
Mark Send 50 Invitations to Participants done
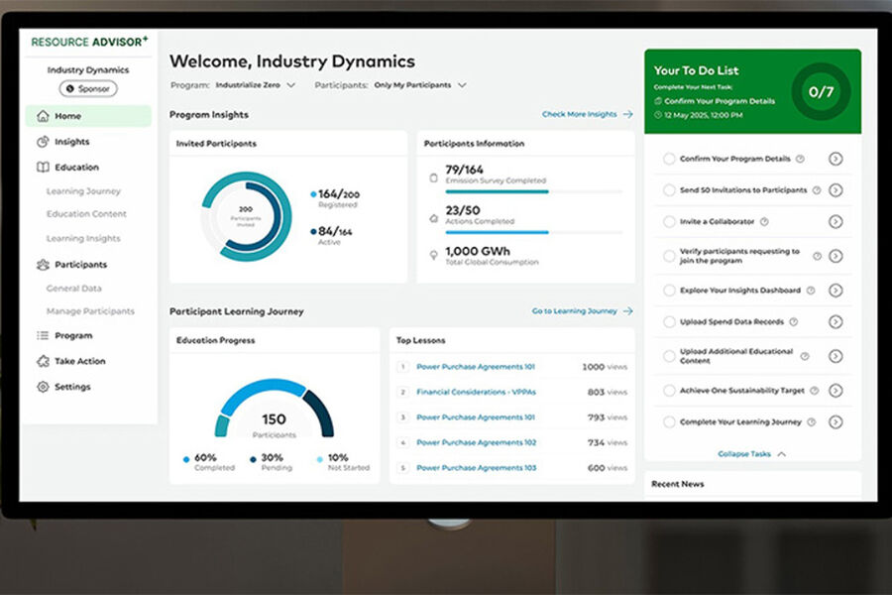point(669,190)
